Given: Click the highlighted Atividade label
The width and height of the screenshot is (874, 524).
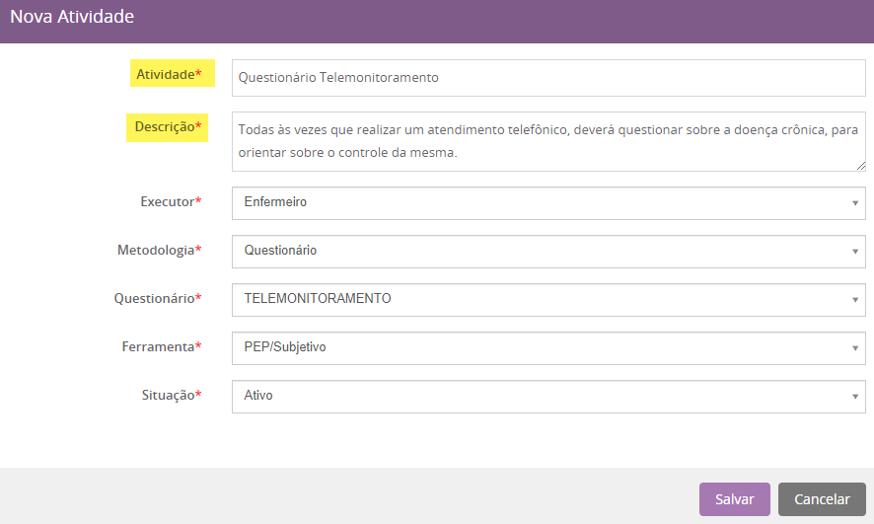Looking at the screenshot, I should pyautogui.click(x=169, y=74).
